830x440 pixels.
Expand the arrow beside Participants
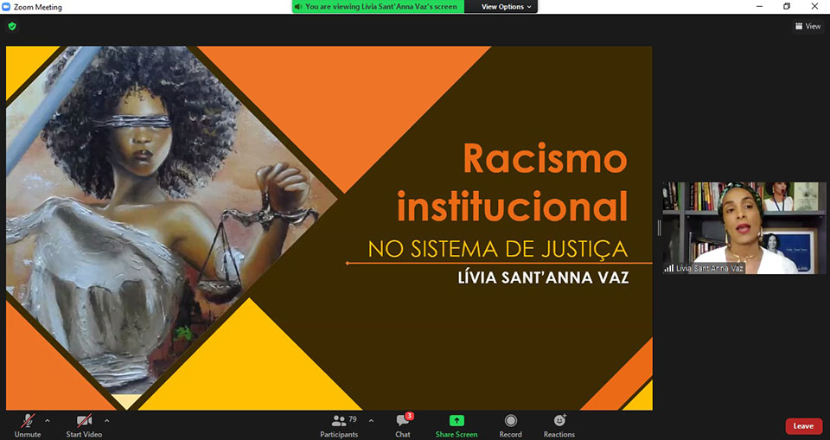pos(371,421)
